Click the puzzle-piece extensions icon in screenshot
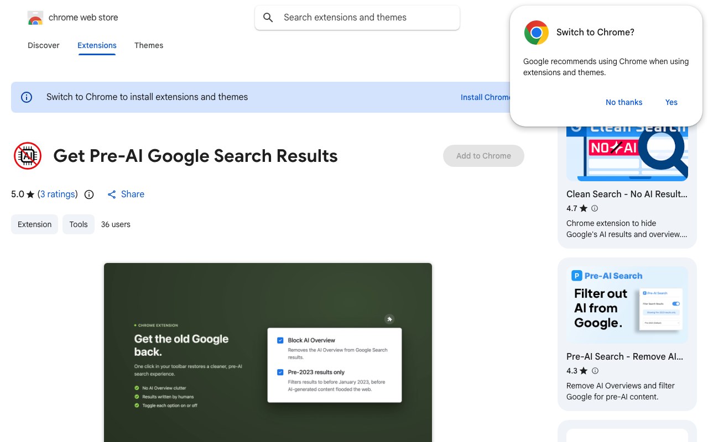Screen dimensions: 708x442 pos(389,319)
